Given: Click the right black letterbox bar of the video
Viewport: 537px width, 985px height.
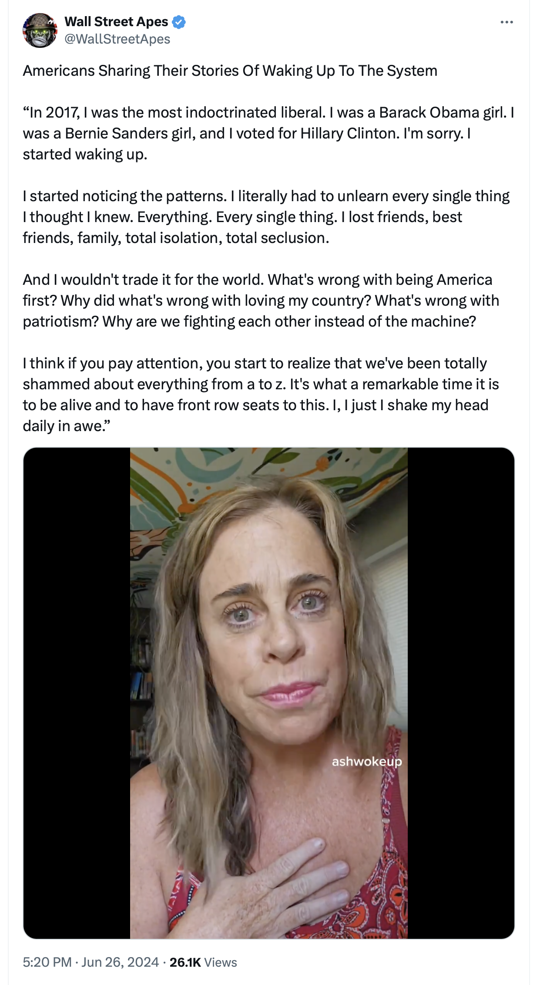Looking at the screenshot, I should pyautogui.click(x=461, y=693).
